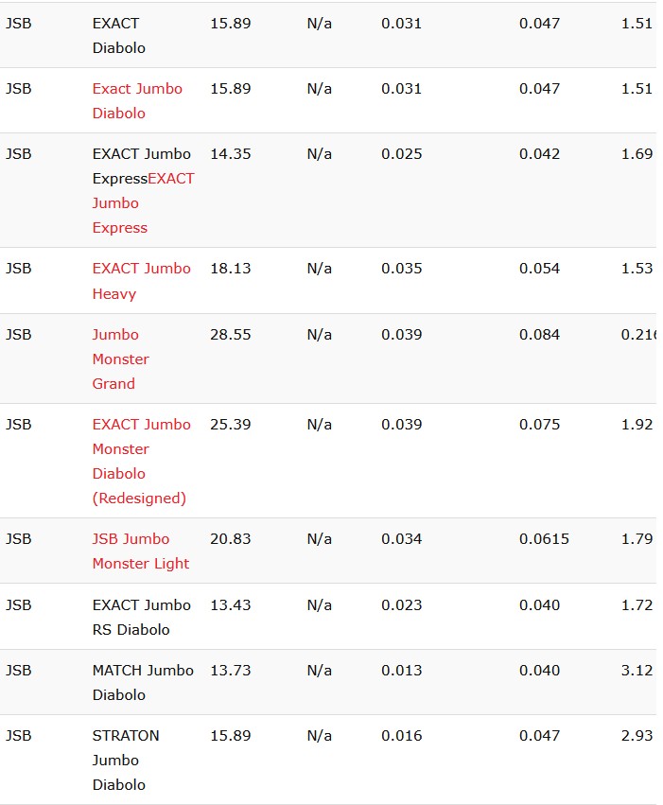This screenshot has width=663, height=805.
Task: Select the EXACT Diabolo product name
Action: pos(118,35)
